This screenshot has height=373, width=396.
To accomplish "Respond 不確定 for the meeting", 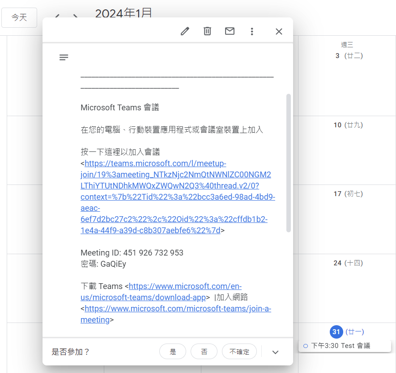I will [x=239, y=352].
